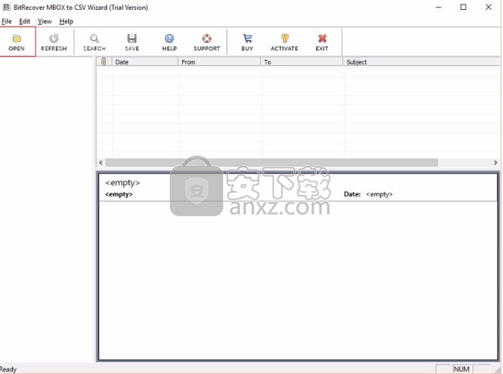Click the Date: label in preview pane
This screenshot has height=374, width=503.
(x=352, y=194)
